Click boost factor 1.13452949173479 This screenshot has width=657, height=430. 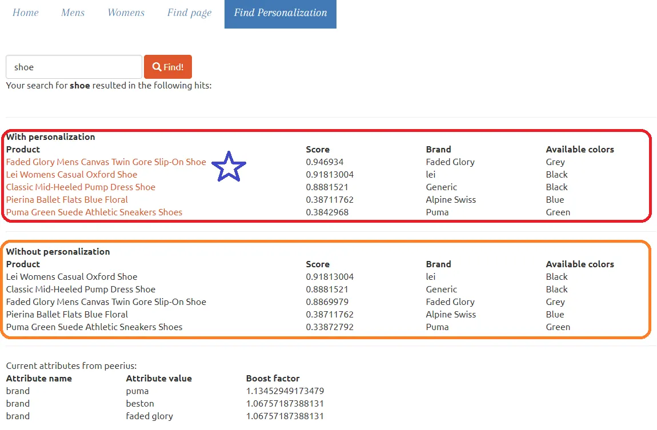(285, 391)
